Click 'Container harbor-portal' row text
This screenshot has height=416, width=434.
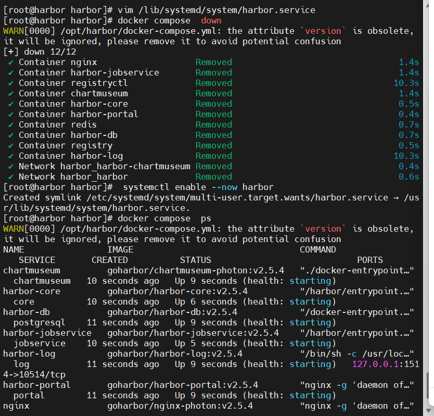point(79,115)
